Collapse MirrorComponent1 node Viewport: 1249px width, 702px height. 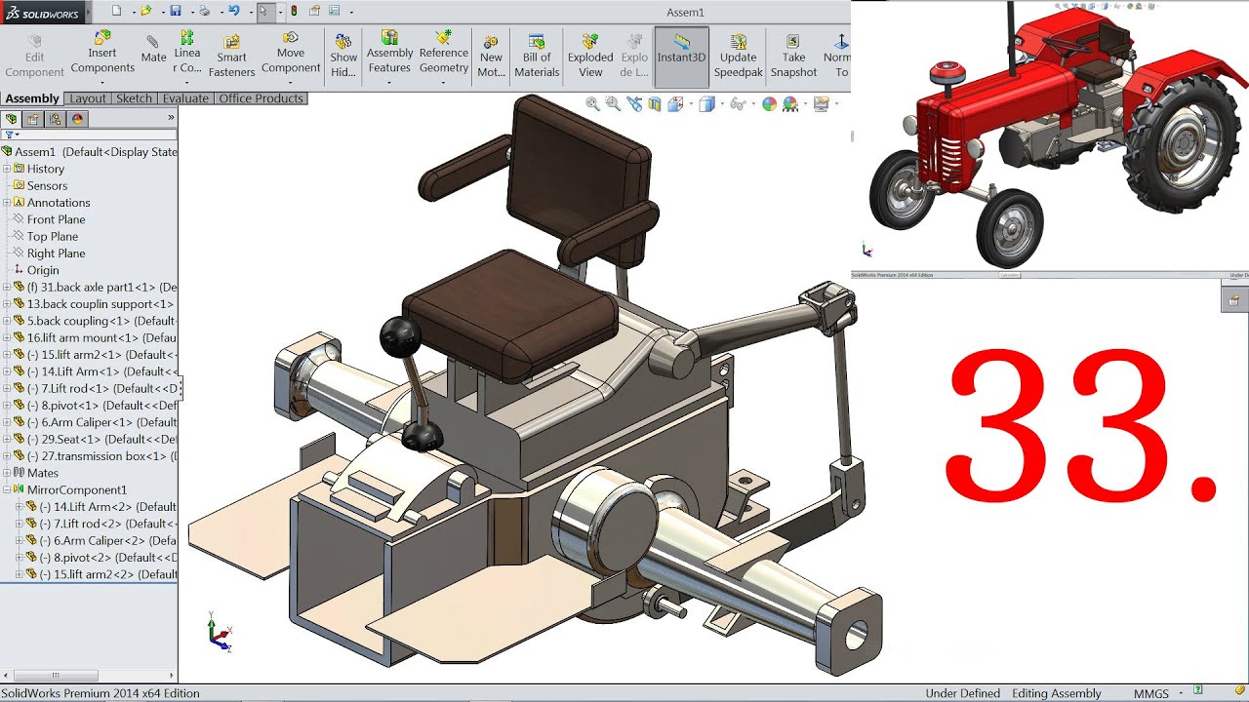pyautogui.click(x=7, y=489)
